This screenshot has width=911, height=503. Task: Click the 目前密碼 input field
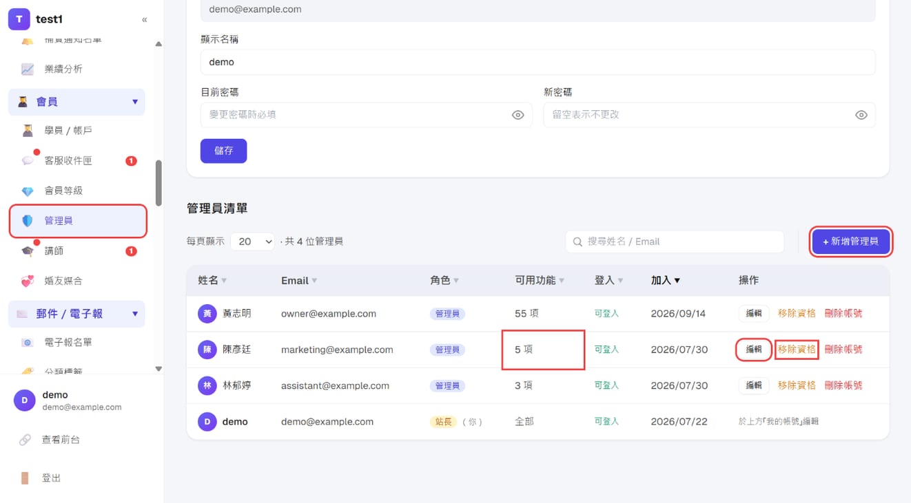(366, 115)
